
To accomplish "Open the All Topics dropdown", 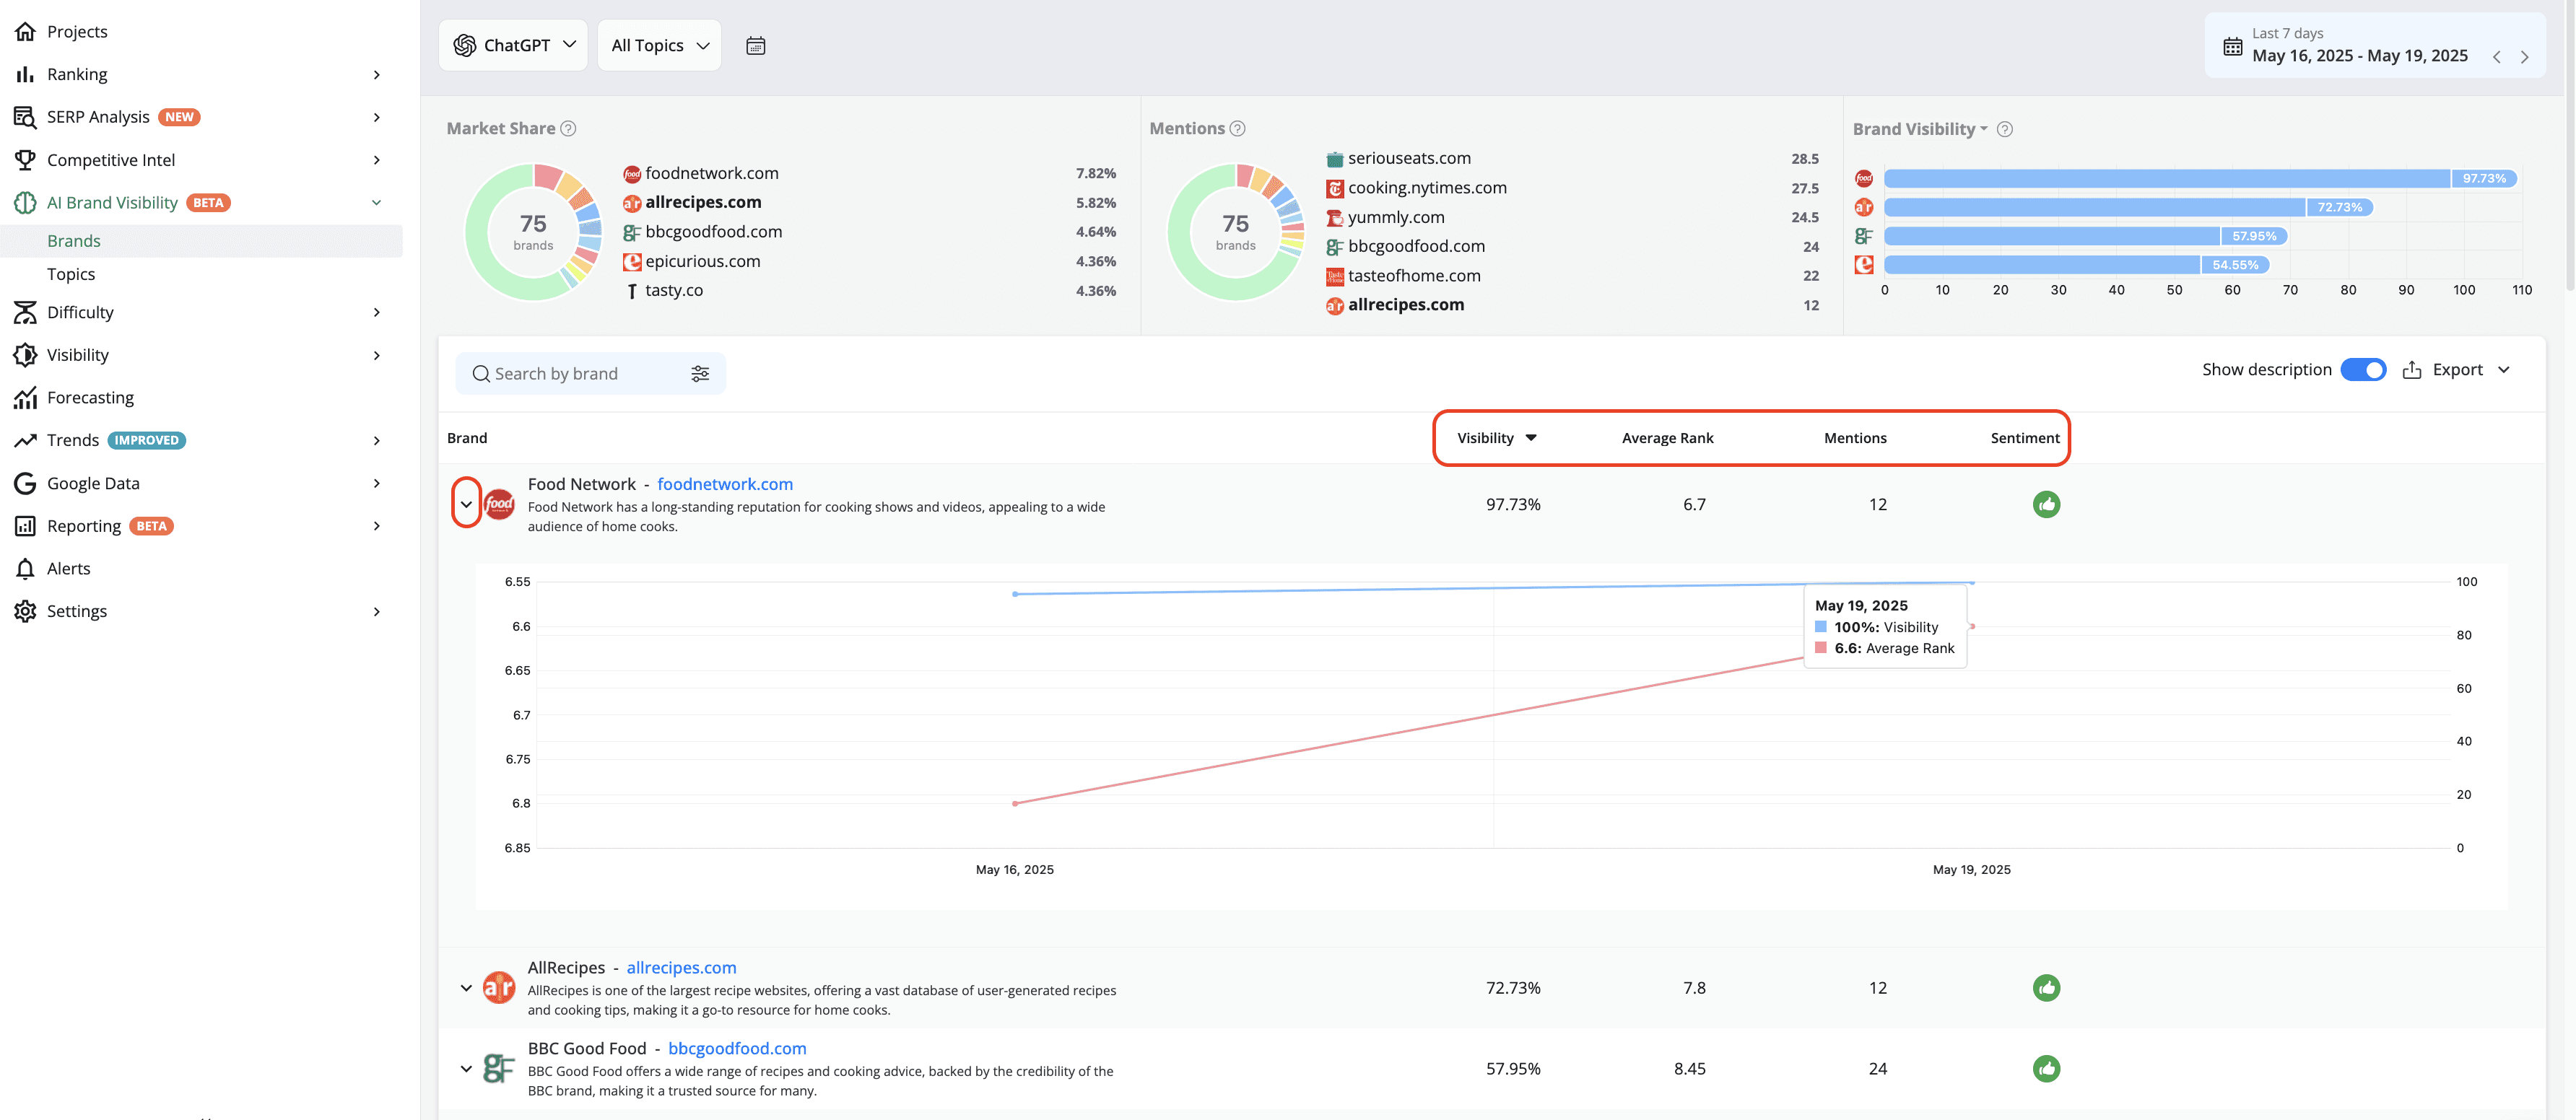I will (659, 45).
